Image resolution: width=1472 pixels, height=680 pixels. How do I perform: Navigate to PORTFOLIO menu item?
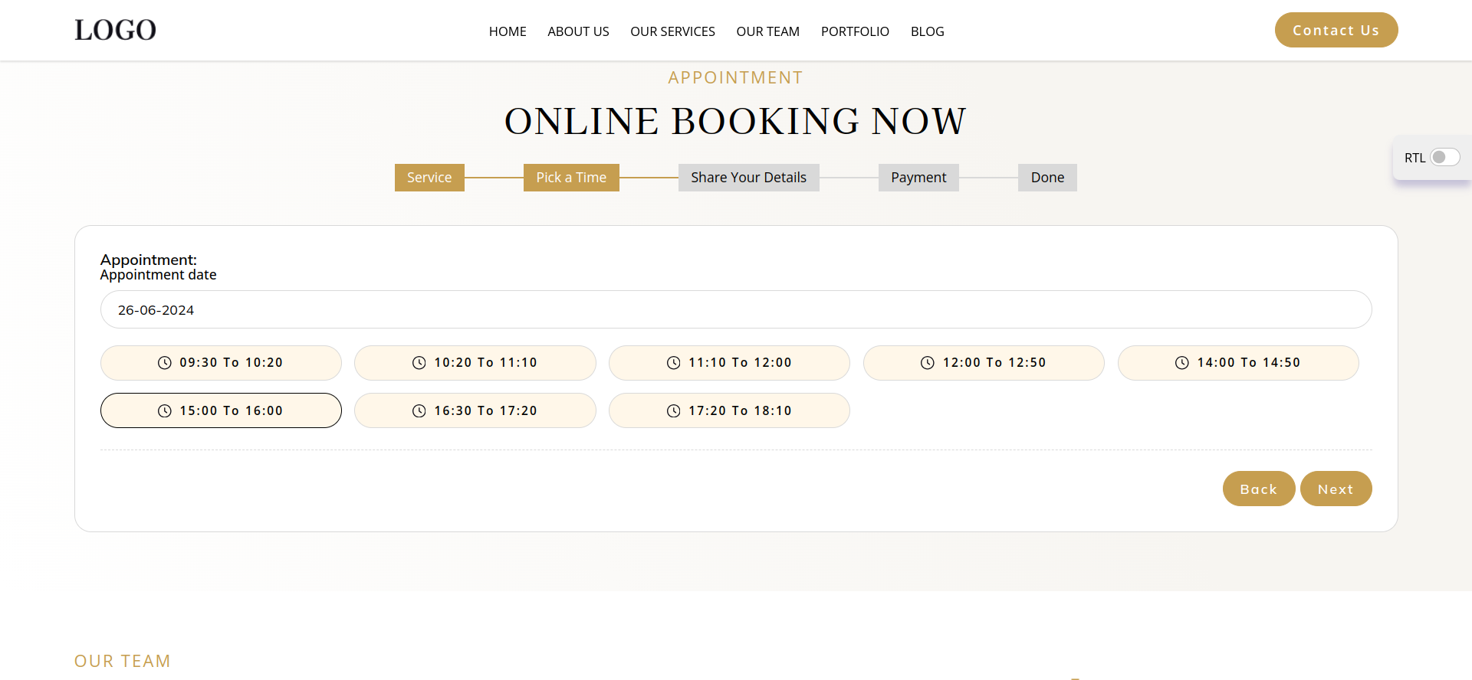855,31
